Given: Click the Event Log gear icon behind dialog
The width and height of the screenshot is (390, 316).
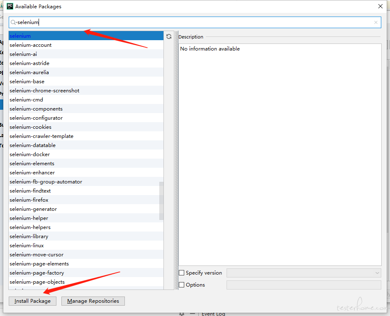Looking at the screenshot, I should (182, 314).
